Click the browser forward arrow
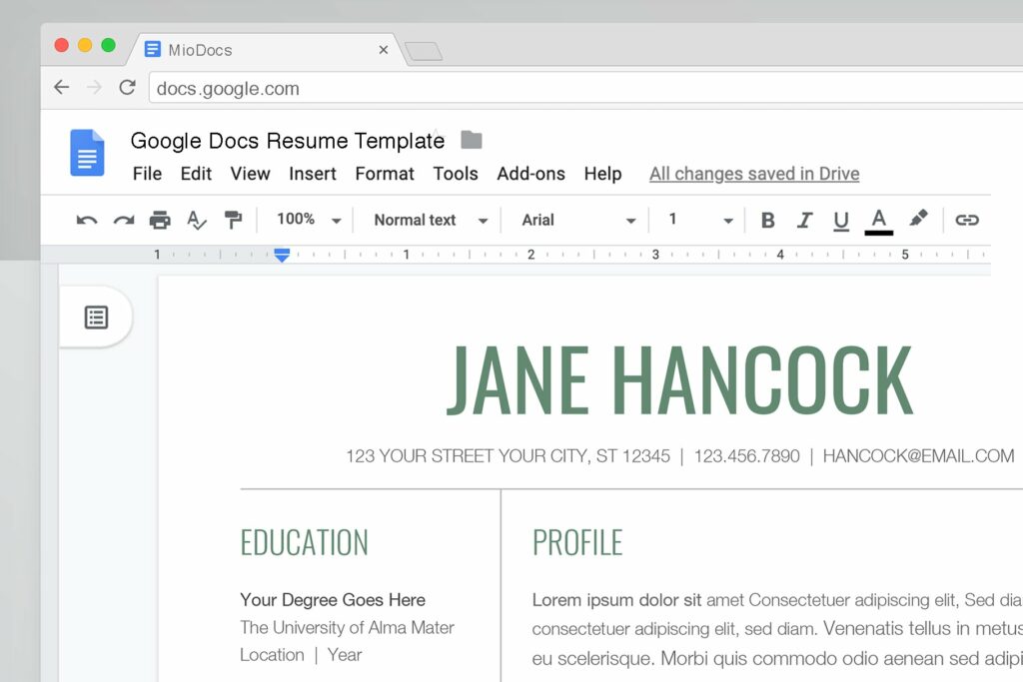The image size is (1023, 682). (x=94, y=87)
